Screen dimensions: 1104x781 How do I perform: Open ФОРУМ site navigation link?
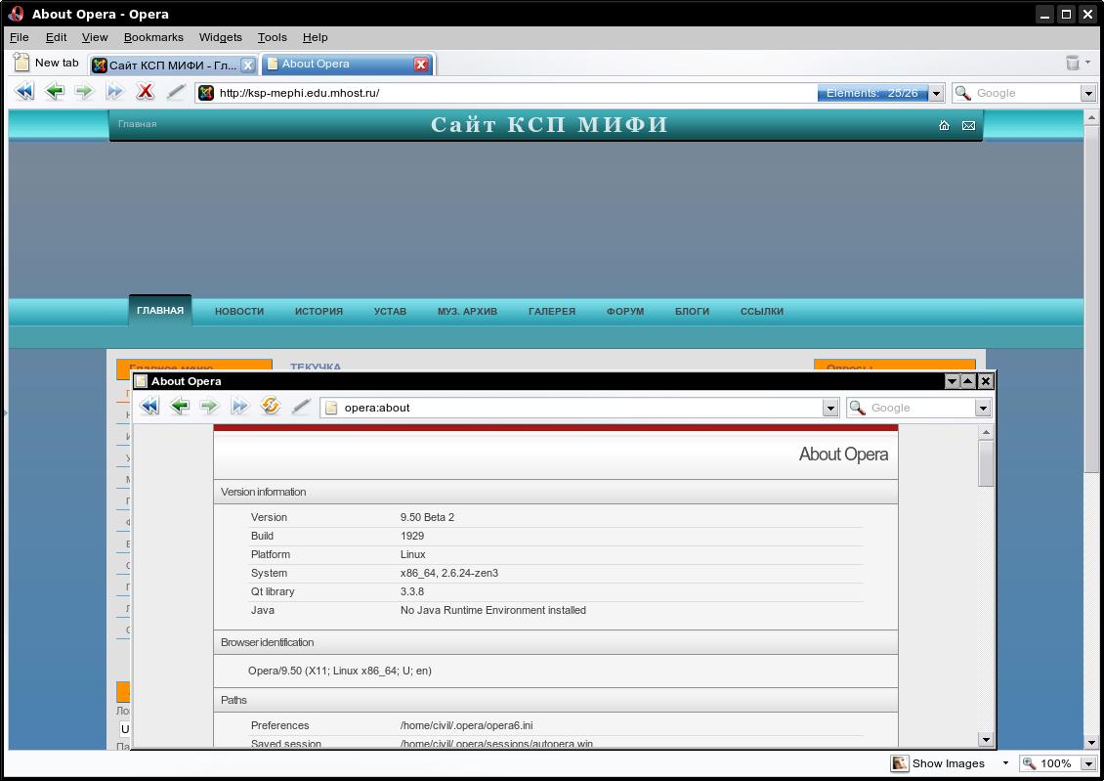625,311
